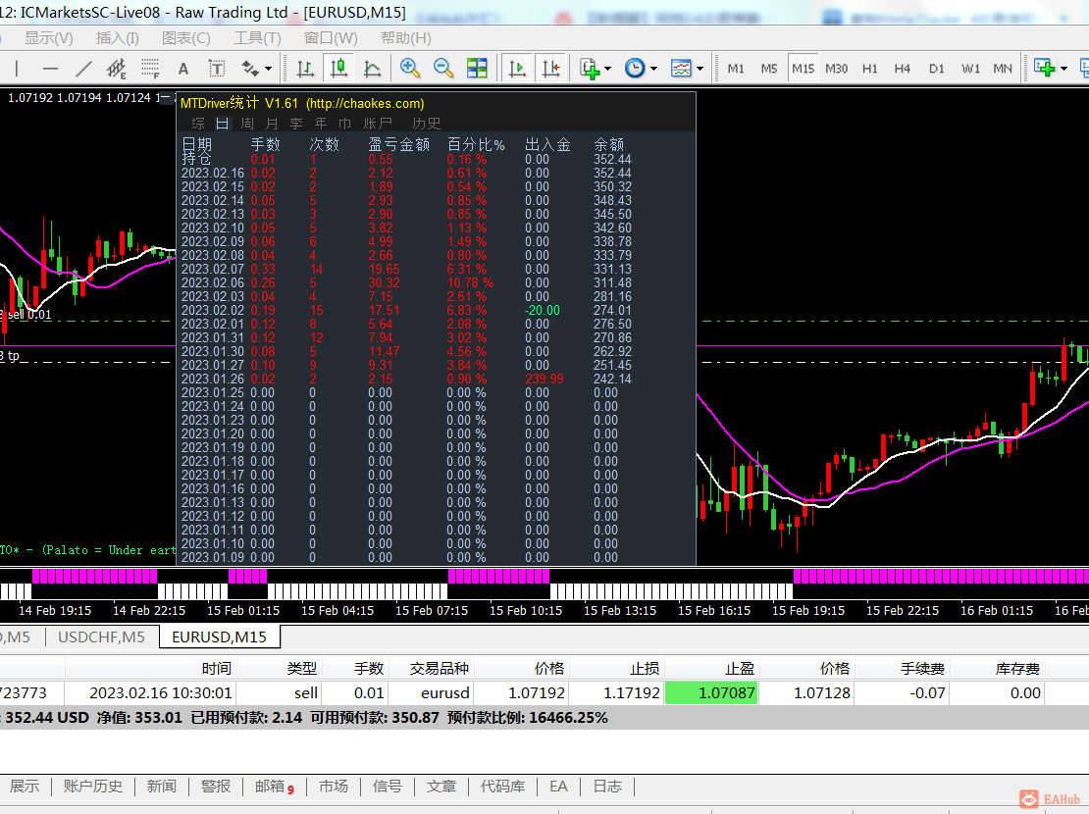1089x814 pixels.
Task: Set timeframe to W1
Action: (x=970, y=68)
